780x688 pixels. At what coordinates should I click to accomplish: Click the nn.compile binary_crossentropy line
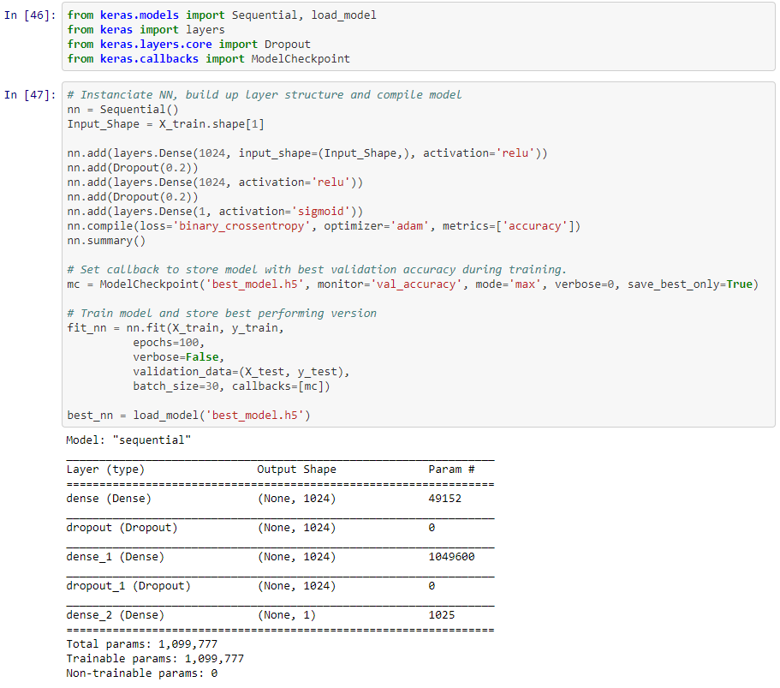pyautogui.click(x=324, y=226)
